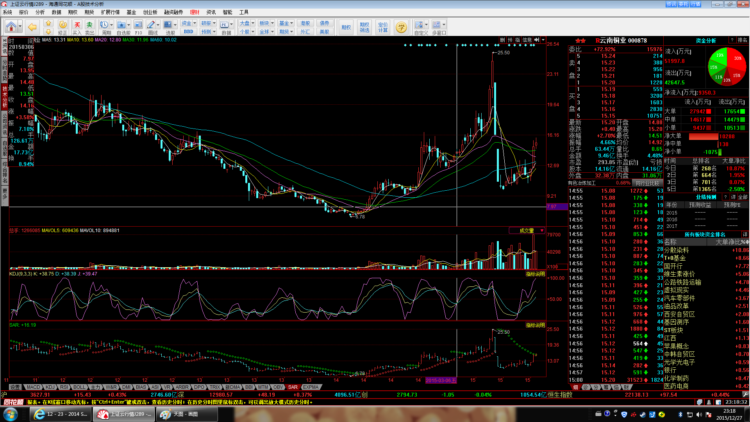
Task: Go back with the orange left arrow
Action: pos(32,27)
